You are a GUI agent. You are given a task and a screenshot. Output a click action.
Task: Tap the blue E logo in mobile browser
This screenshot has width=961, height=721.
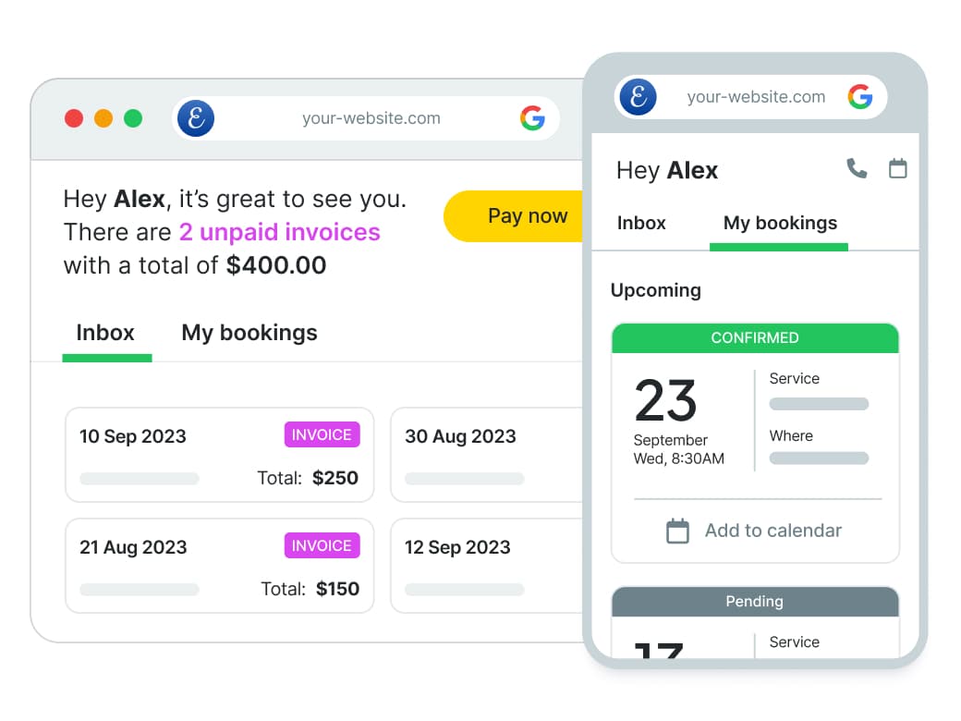click(x=638, y=97)
